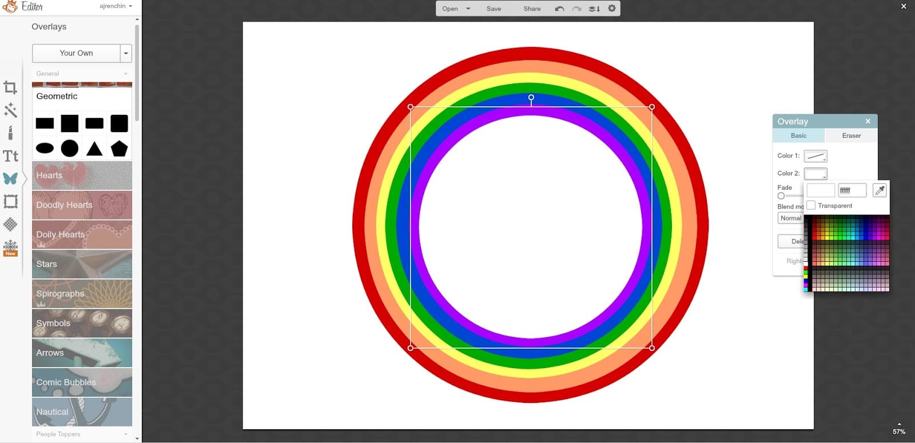Click the eyedropper color picker icon
The image size is (915, 443).
tap(880, 190)
